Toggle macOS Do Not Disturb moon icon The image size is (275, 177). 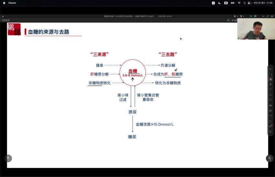coord(220,3)
